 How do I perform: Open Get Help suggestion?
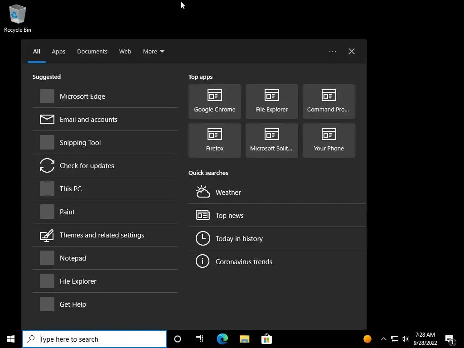(x=105, y=304)
